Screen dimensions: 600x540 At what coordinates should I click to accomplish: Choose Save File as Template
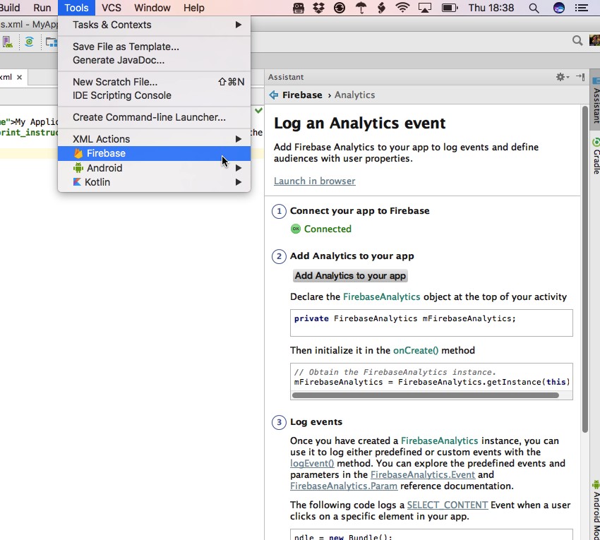click(154, 47)
